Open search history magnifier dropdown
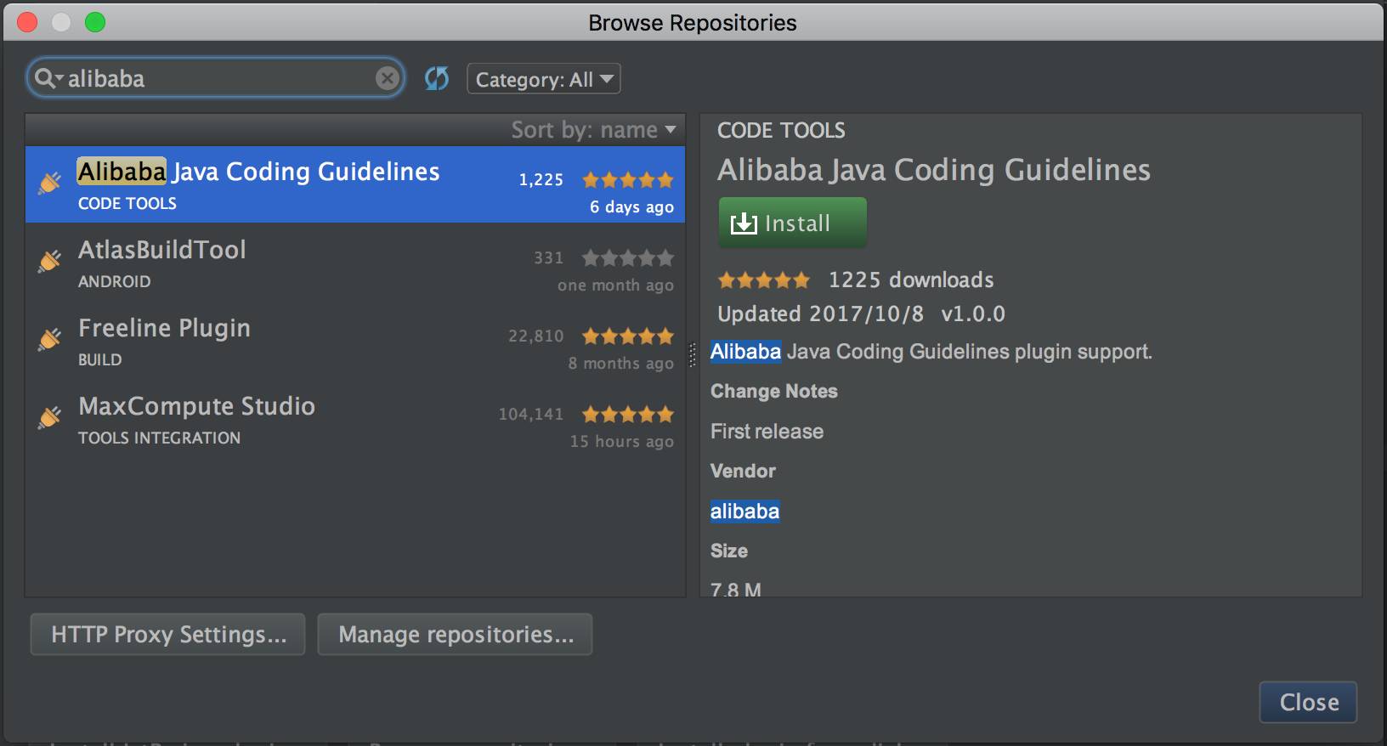The height and width of the screenshot is (746, 1387). [x=48, y=79]
